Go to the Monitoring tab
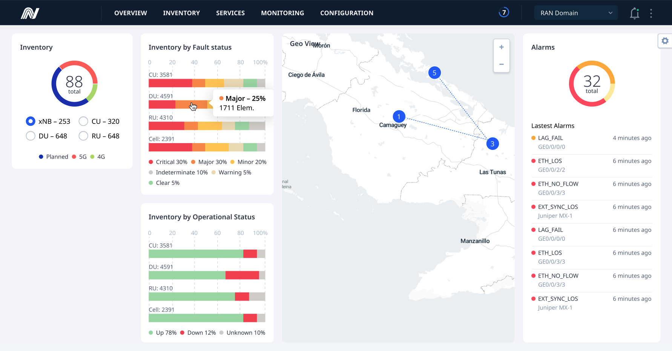This screenshot has height=351, width=672. pos(282,13)
